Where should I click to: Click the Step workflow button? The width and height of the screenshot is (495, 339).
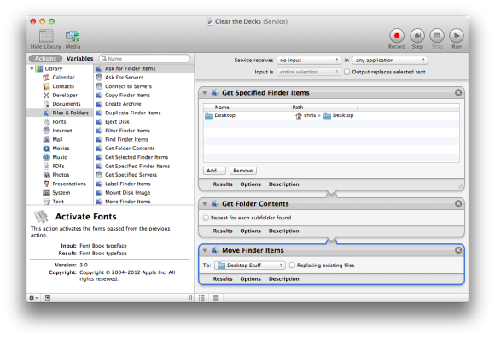(x=417, y=36)
